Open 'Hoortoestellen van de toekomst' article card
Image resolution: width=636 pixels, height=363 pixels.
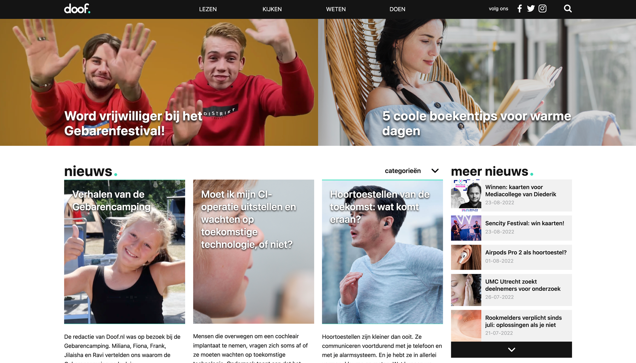(x=382, y=252)
